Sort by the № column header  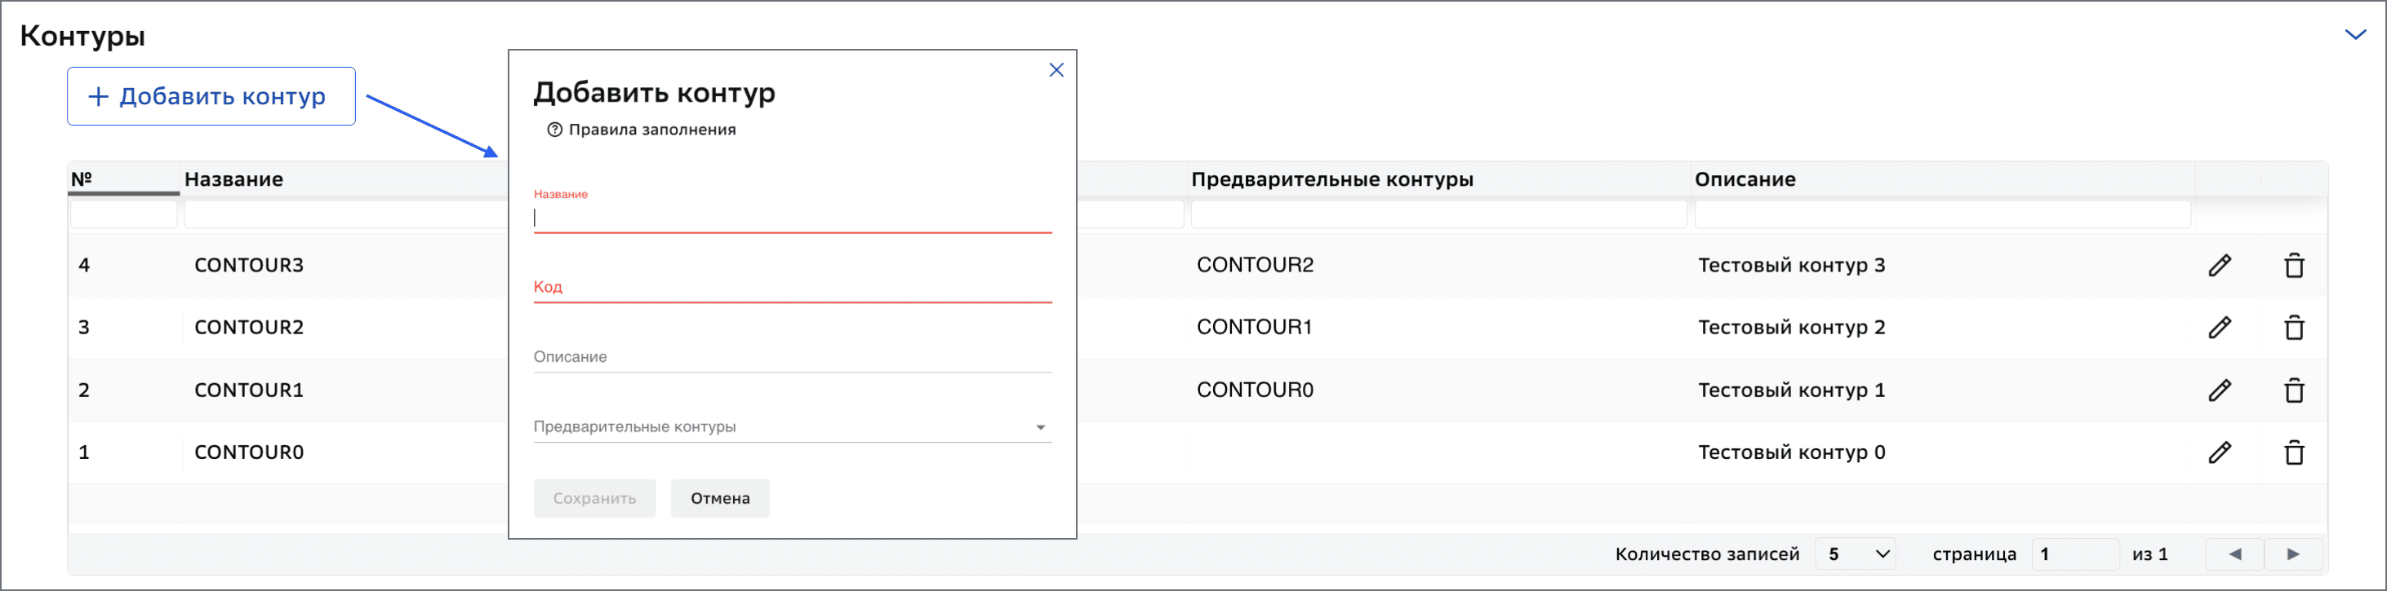[x=123, y=179]
